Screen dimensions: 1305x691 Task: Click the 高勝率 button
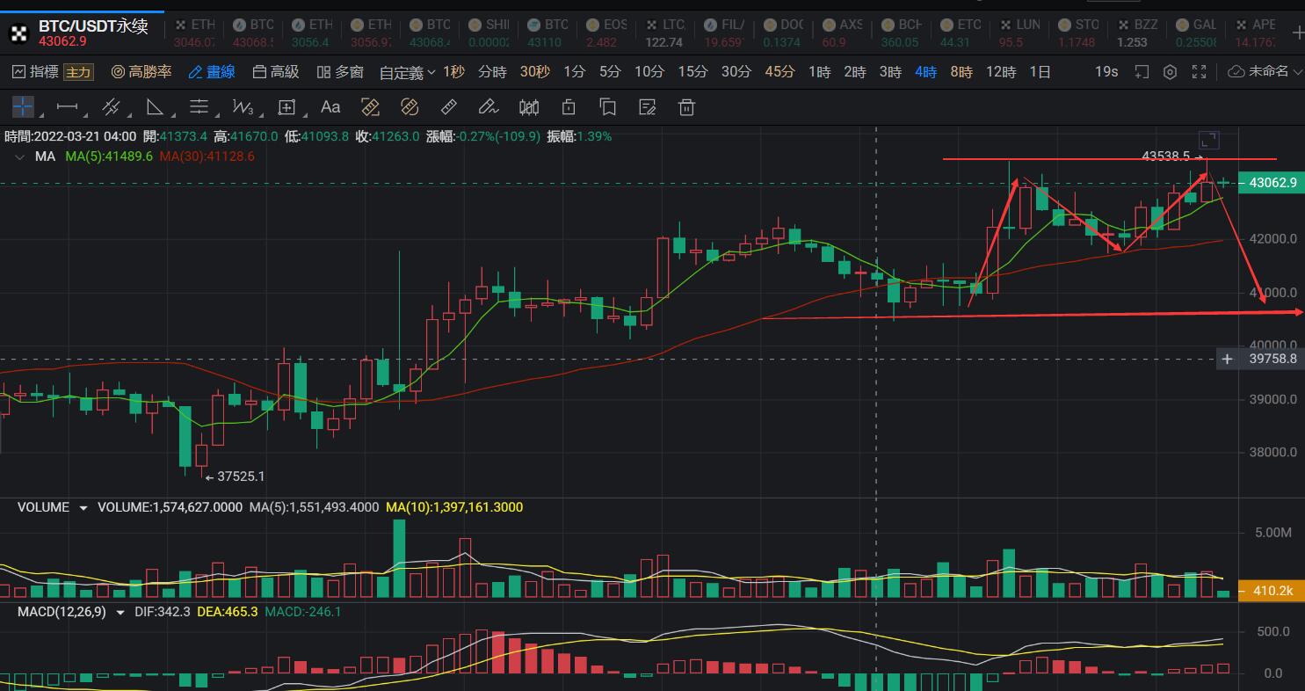pyautogui.click(x=141, y=72)
